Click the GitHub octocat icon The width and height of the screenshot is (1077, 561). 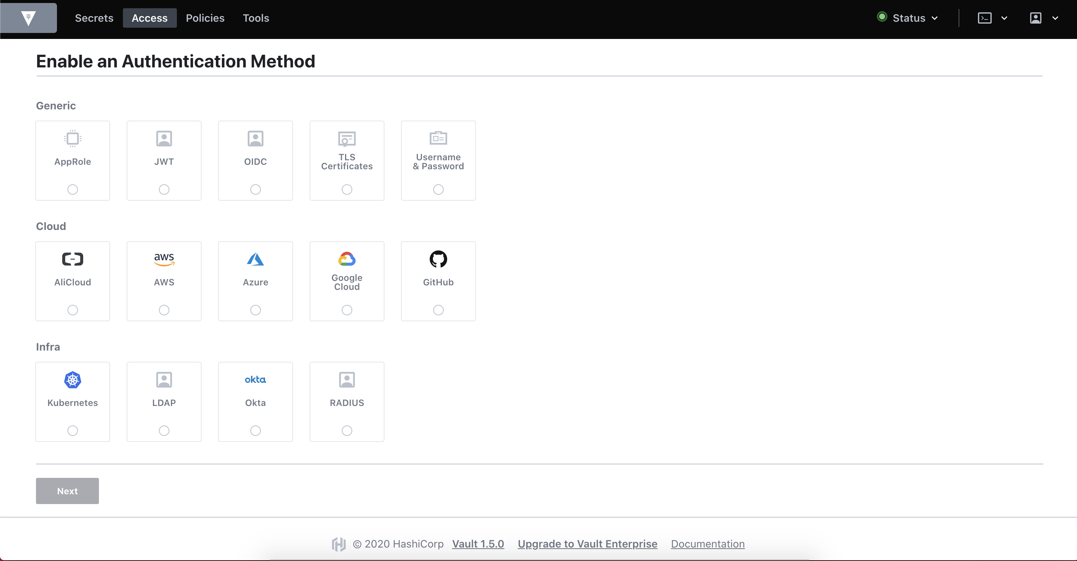(x=438, y=259)
